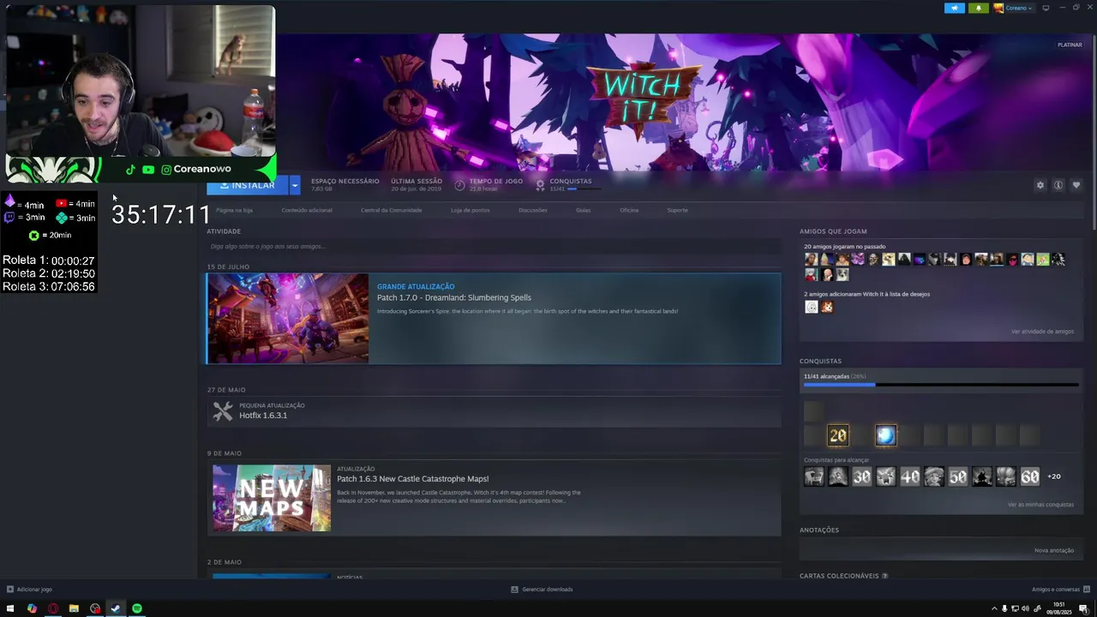Open the Página na loja tab
This screenshot has width=1097, height=617.
pyautogui.click(x=234, y=210)
